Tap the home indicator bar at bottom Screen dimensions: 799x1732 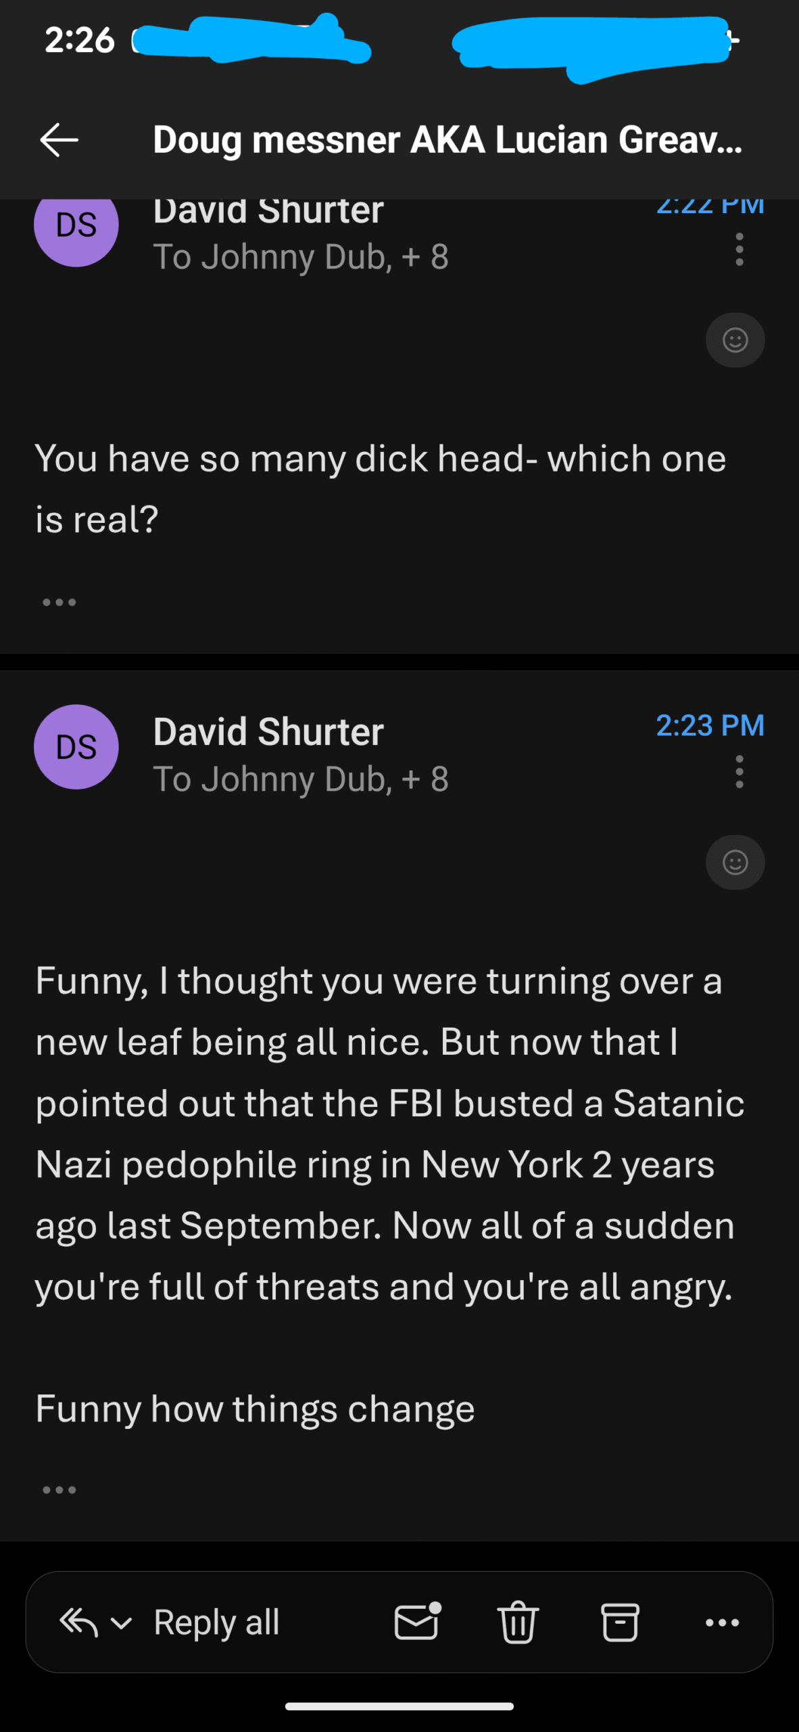pyautogui.click(x=399, y=1706)
